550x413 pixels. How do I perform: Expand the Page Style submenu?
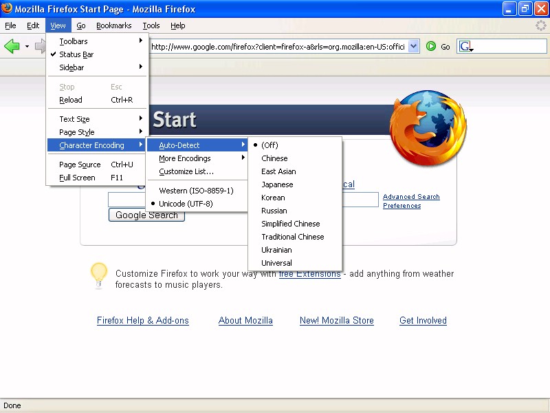pyautogui.click(x=97, y=132)
